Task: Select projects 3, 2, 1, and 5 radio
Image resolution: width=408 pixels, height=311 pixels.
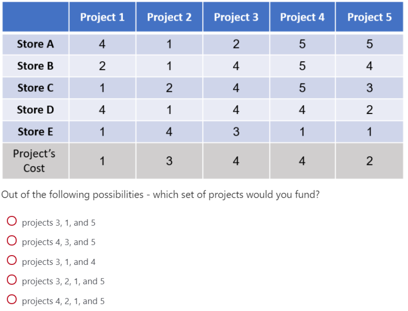Action: tap(12, 281)
